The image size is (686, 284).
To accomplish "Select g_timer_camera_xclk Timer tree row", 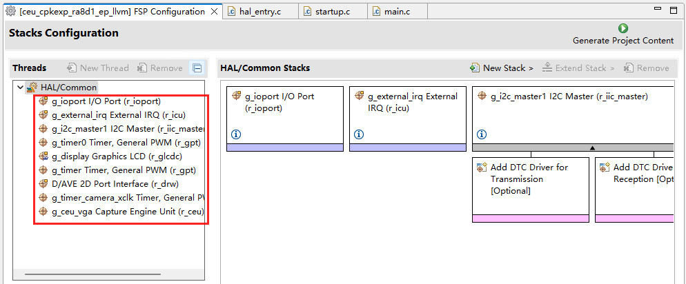I will pos(121,197).
